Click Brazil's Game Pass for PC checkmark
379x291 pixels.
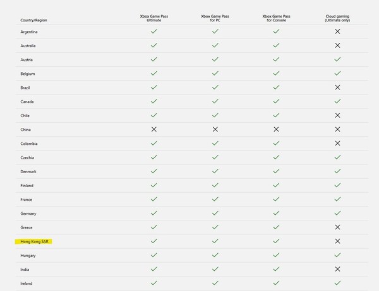click(x=215, y=88)
